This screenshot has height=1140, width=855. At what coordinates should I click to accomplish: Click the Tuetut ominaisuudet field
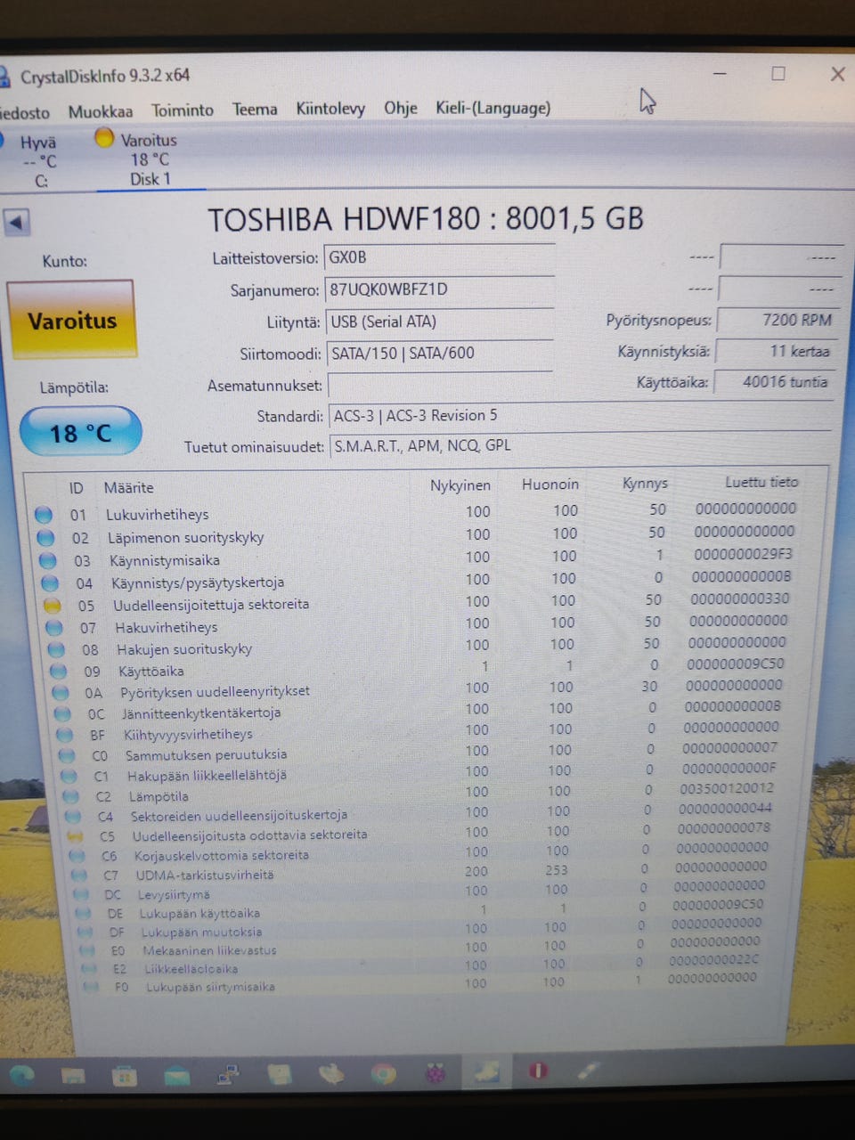[579, 446]
